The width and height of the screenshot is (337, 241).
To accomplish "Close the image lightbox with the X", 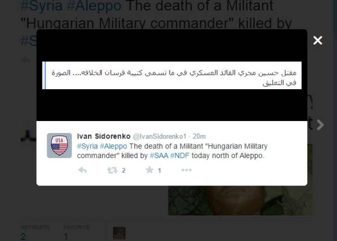I will pos(318,40).
